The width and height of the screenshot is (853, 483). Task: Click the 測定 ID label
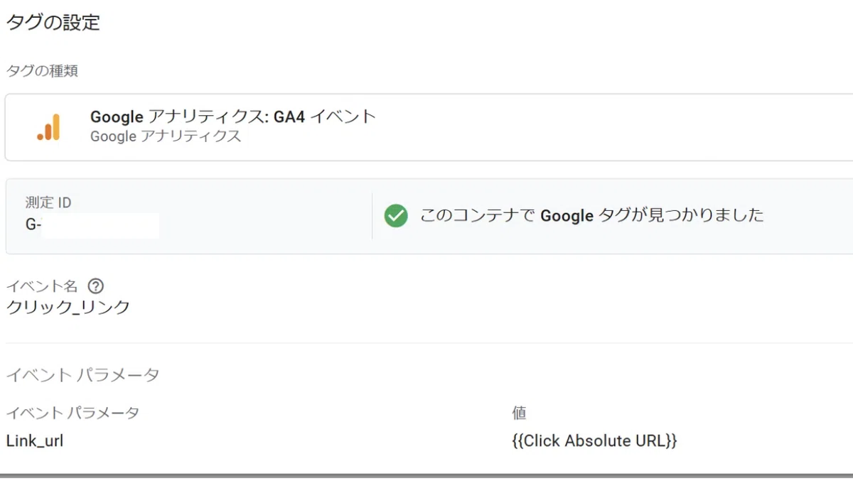tap(48, 203)
